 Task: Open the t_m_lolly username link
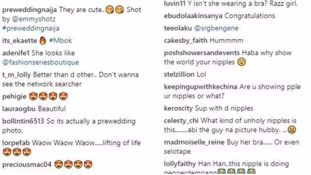16,75
